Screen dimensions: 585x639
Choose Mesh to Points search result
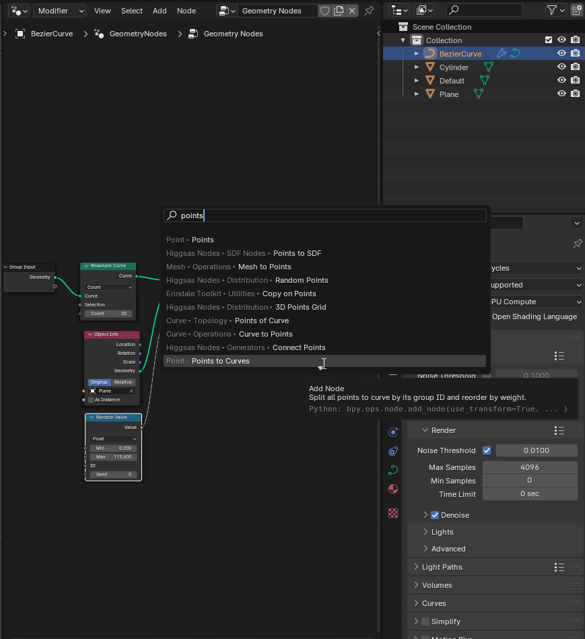324,267
